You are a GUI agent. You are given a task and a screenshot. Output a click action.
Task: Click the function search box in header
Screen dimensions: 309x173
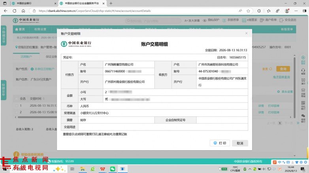(153, 20)
